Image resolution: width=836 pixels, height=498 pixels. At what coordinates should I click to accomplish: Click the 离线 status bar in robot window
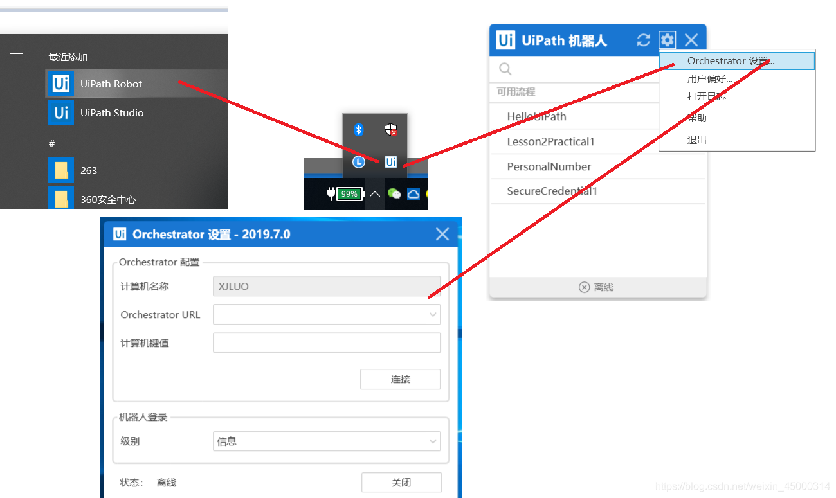[x=598, y=287]
